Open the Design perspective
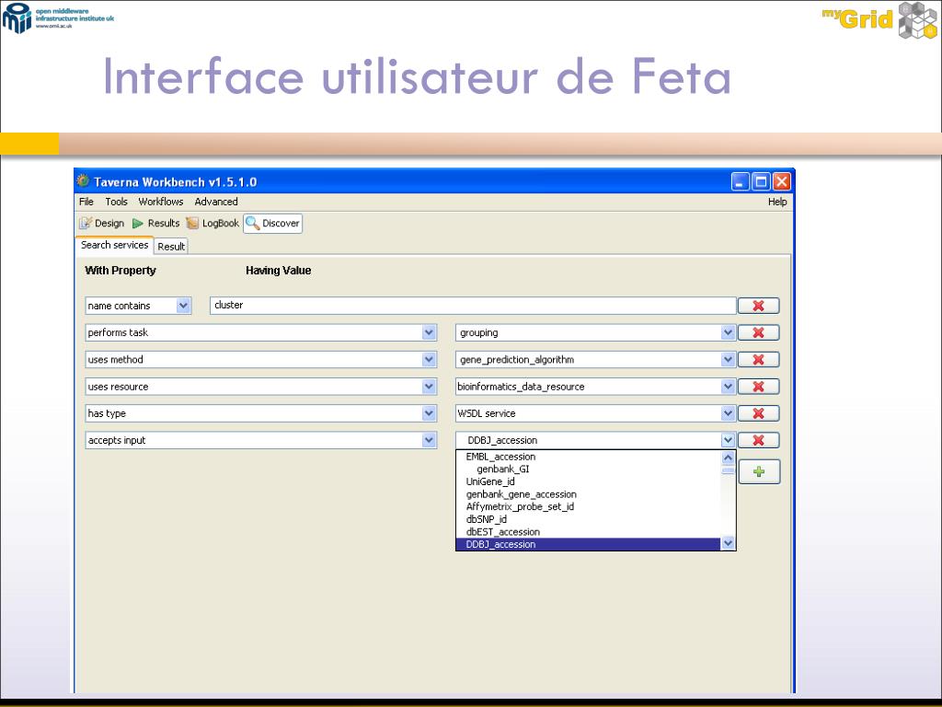942x707 pixels. (x=101, y=223)
